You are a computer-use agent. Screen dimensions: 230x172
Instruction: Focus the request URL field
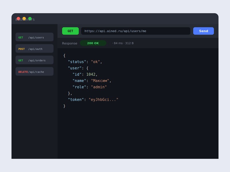click(135, 31)
